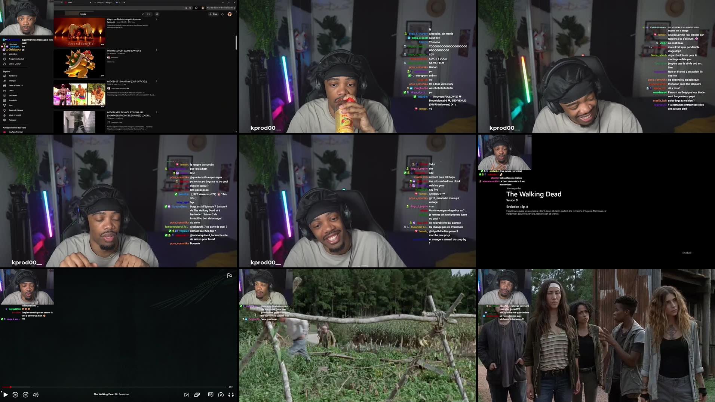Exit fullscreen in Netflix player
This screenshot has width=715, height=402.
(231, 395)
